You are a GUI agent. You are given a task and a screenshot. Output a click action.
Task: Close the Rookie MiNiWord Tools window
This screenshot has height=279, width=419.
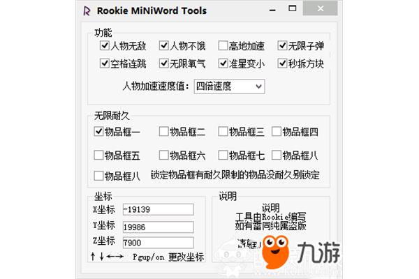tap(320, 9)
